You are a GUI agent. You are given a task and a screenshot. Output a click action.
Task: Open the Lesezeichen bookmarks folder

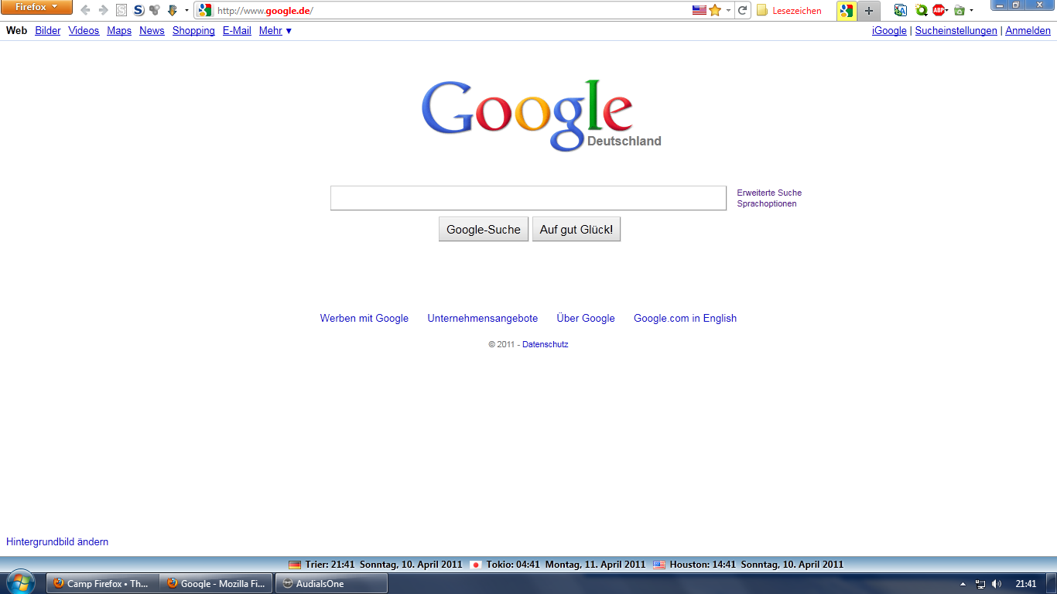[789, 11]
